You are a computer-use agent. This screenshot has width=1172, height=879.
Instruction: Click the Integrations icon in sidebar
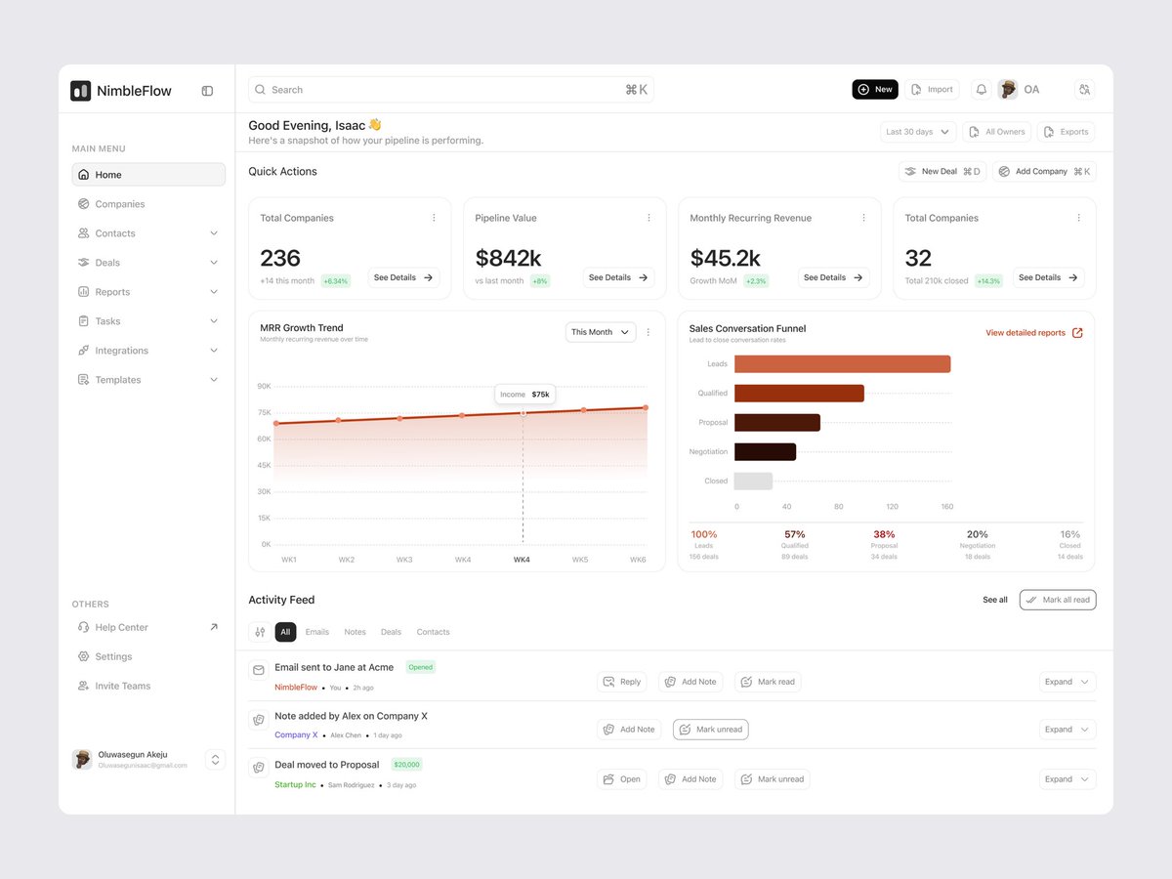click(84, 351)
